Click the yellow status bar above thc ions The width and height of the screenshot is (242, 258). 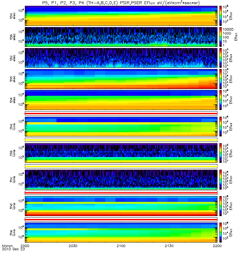coord(121,166)
